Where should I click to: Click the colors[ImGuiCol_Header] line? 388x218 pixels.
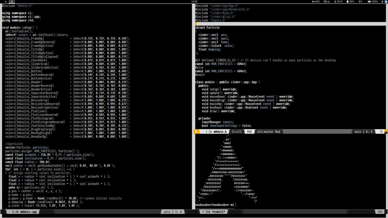click(67, 82)
